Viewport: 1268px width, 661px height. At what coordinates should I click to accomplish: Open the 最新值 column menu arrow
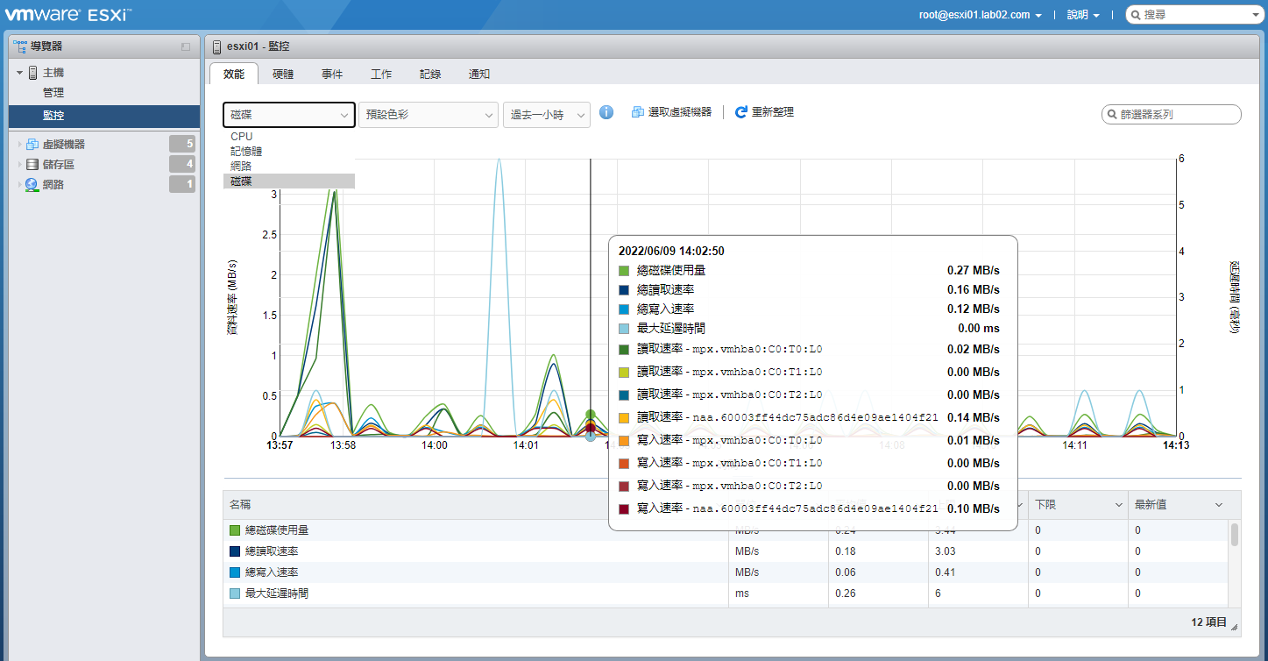coord(1218,505)
